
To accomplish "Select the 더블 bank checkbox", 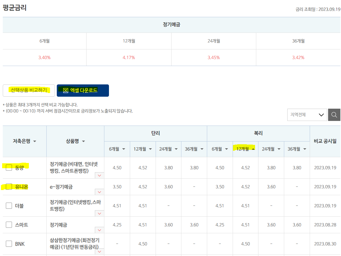I will coord(9,205).
